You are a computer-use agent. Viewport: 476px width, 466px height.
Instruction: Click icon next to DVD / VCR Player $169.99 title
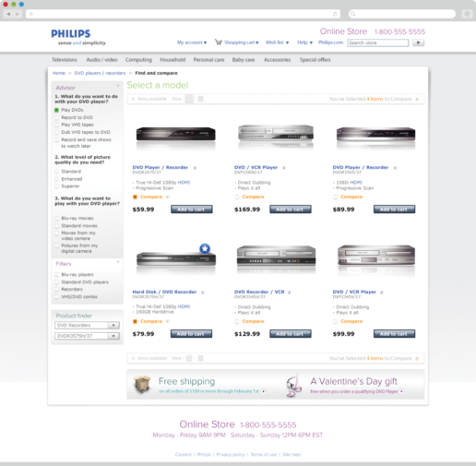[284, 168]
